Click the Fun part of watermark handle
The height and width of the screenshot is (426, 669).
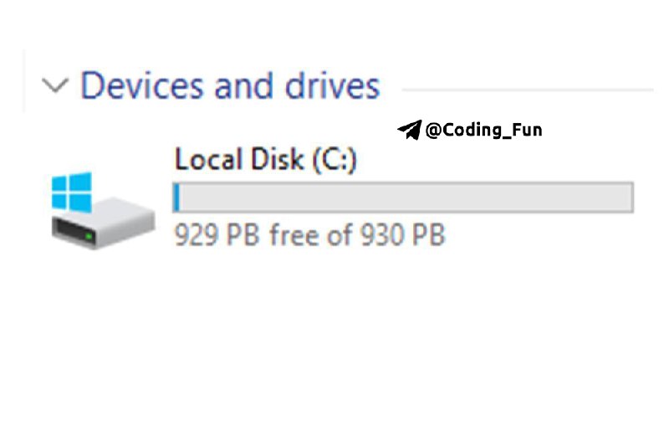coord(527,130)
